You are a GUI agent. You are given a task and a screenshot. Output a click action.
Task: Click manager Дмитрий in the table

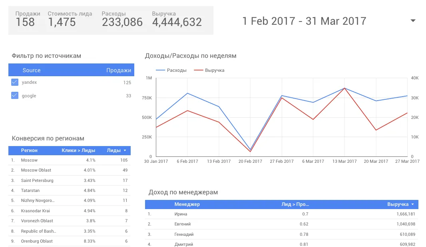184,244
